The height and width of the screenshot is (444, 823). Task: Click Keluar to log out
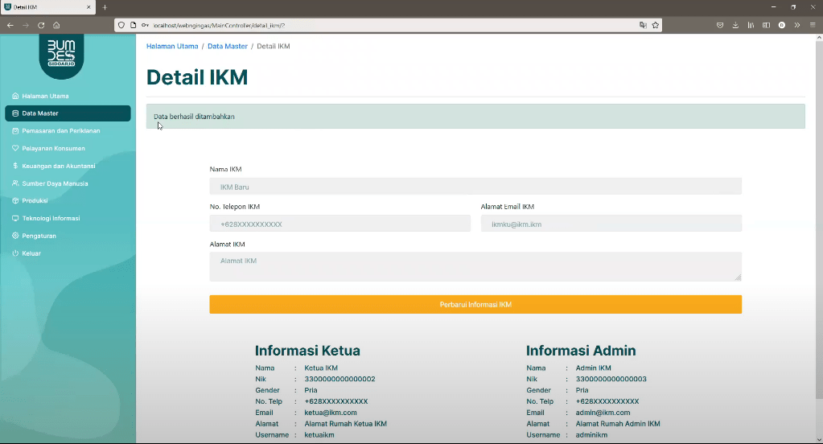click(x=31, y=253)
